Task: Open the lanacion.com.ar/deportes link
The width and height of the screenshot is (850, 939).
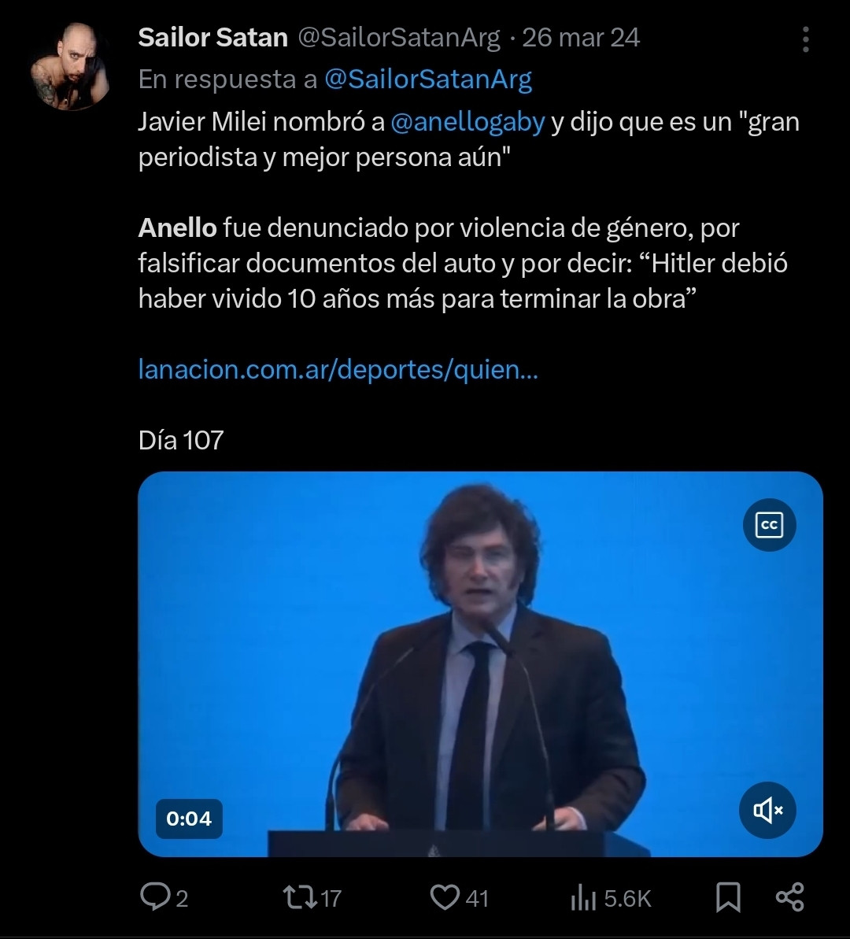Action: coord(338,369)
